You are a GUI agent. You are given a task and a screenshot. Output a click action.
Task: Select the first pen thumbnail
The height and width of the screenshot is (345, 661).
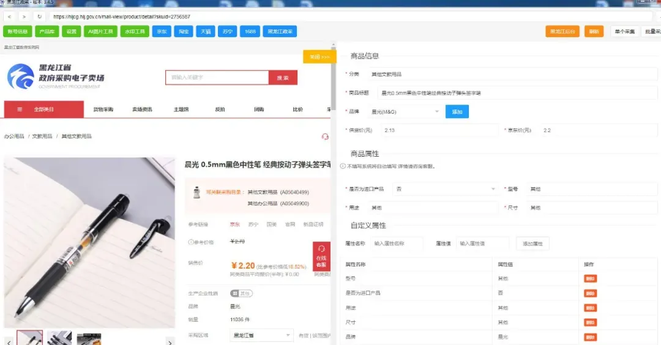tap(29, 338)
